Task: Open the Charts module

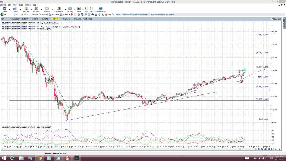Action: 15,10
